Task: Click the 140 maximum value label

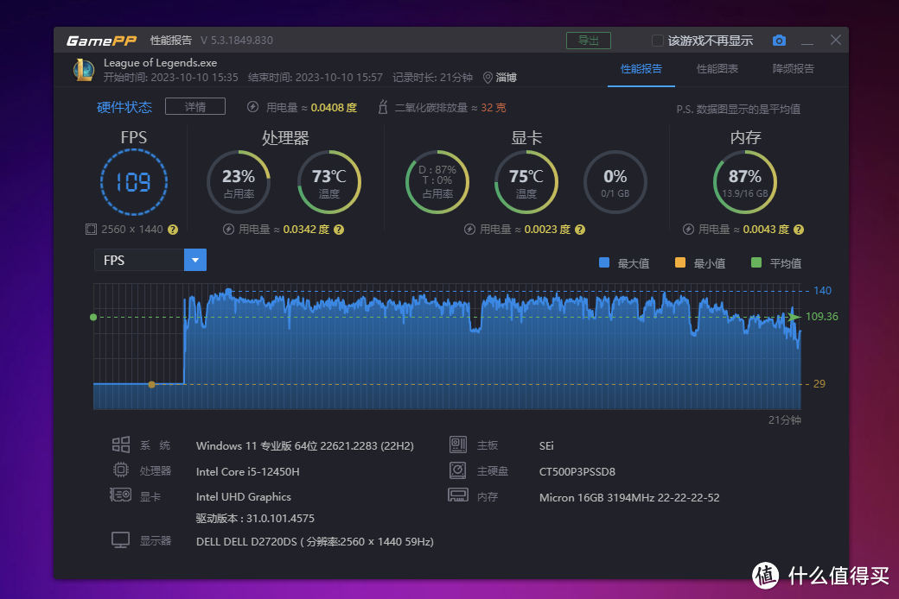Action: (822, 291)
